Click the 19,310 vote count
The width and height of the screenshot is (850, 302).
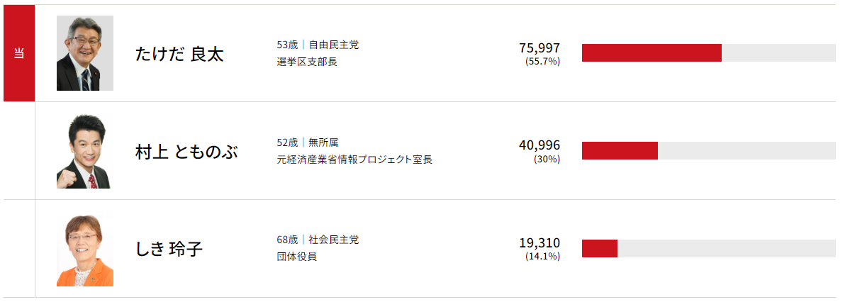tap(539, 243)
